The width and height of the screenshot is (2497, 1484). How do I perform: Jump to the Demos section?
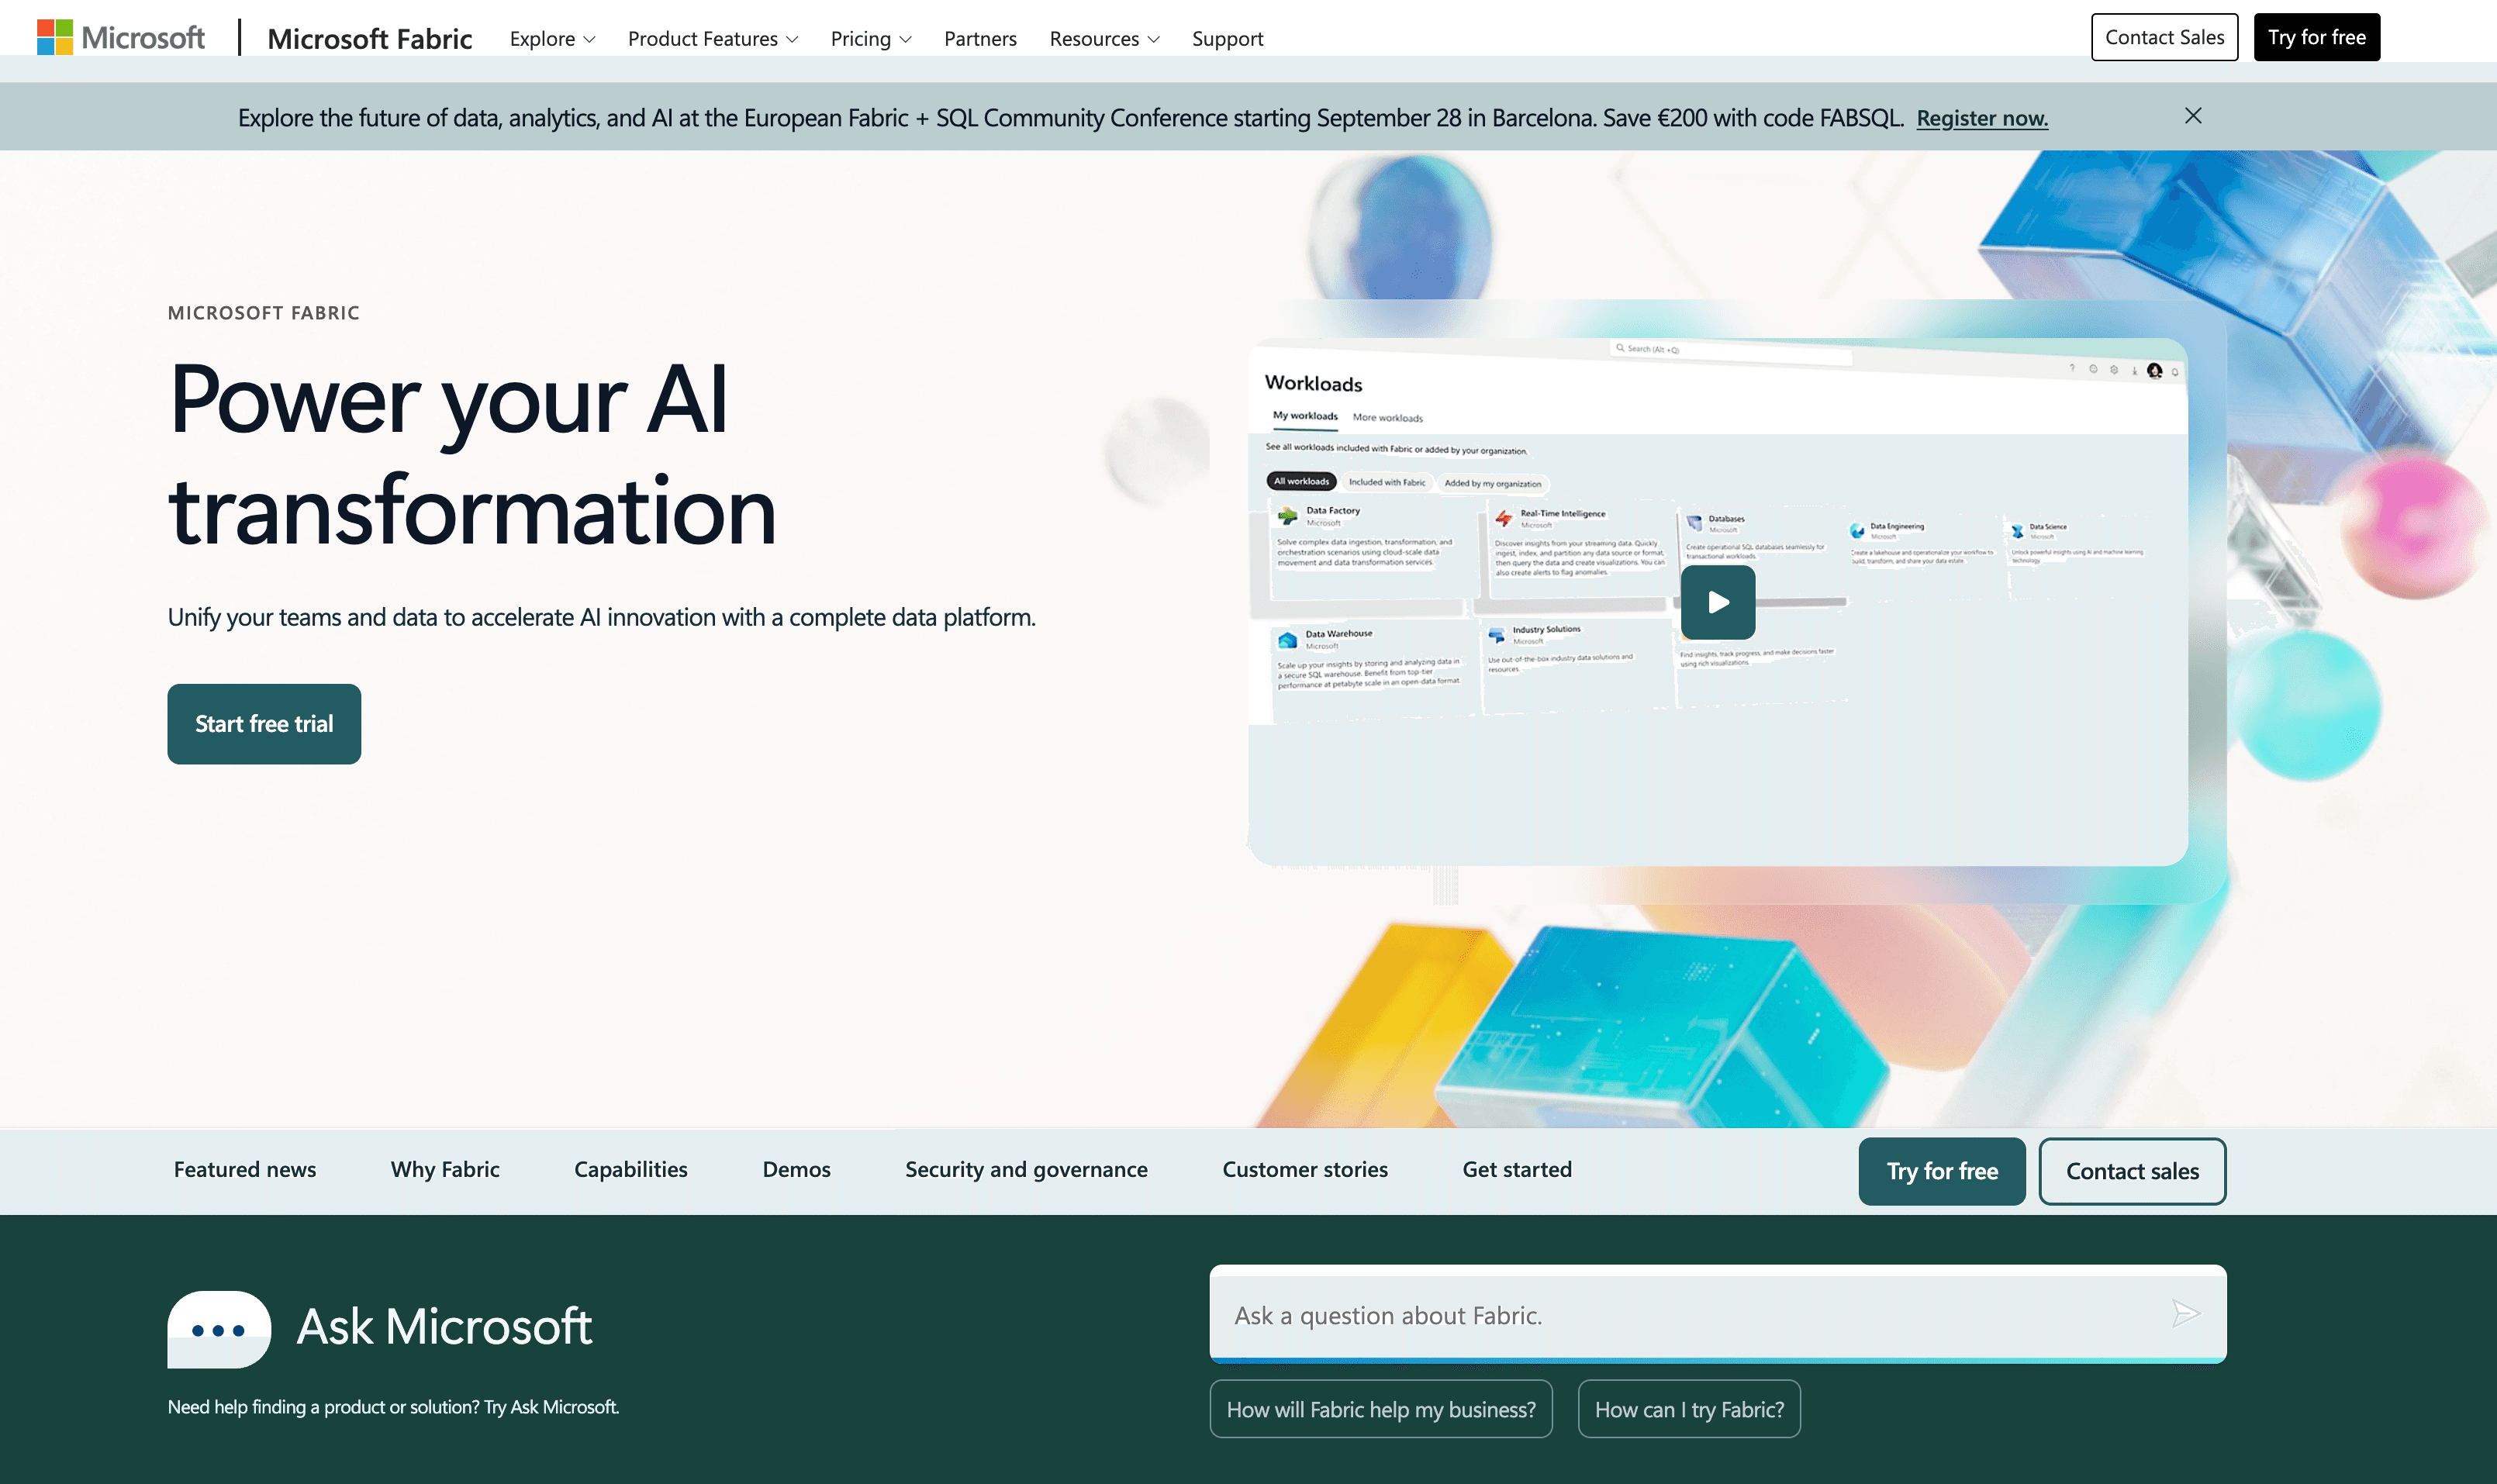[796, 1169]
